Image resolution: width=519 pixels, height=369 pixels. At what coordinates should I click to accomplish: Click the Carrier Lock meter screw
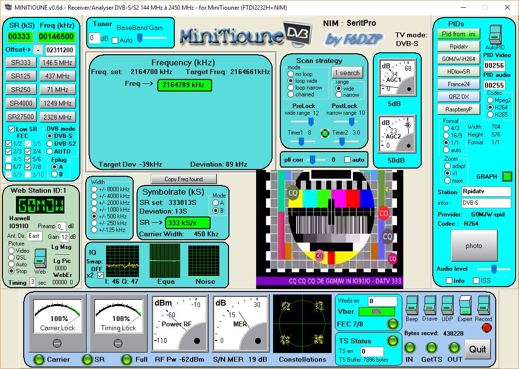tap(57, 343)
